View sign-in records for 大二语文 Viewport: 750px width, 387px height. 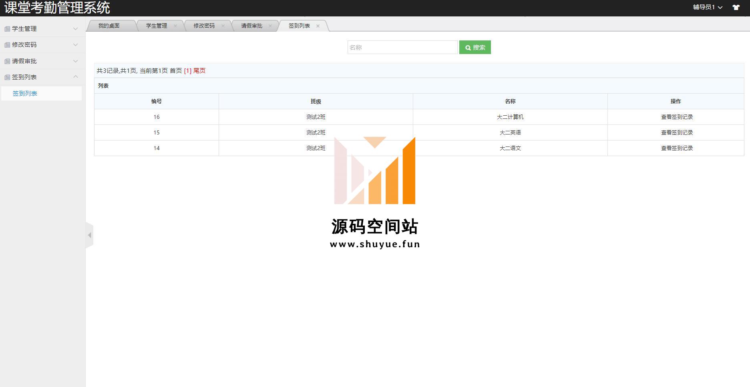[677, 148]
